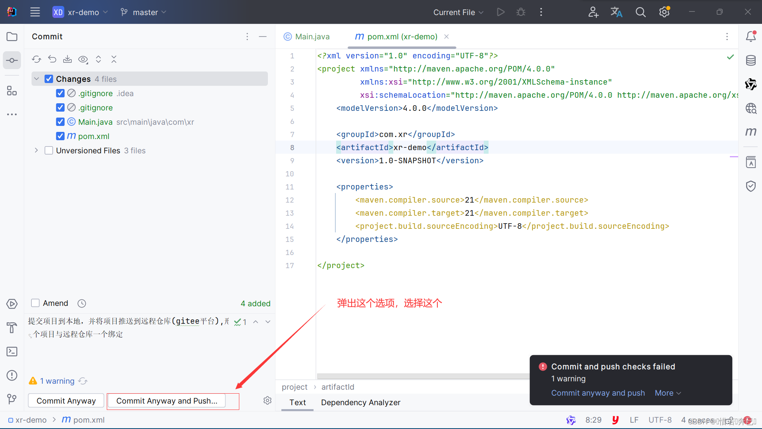Expand the Unversioned Files tree node

[x=37, y=151]
